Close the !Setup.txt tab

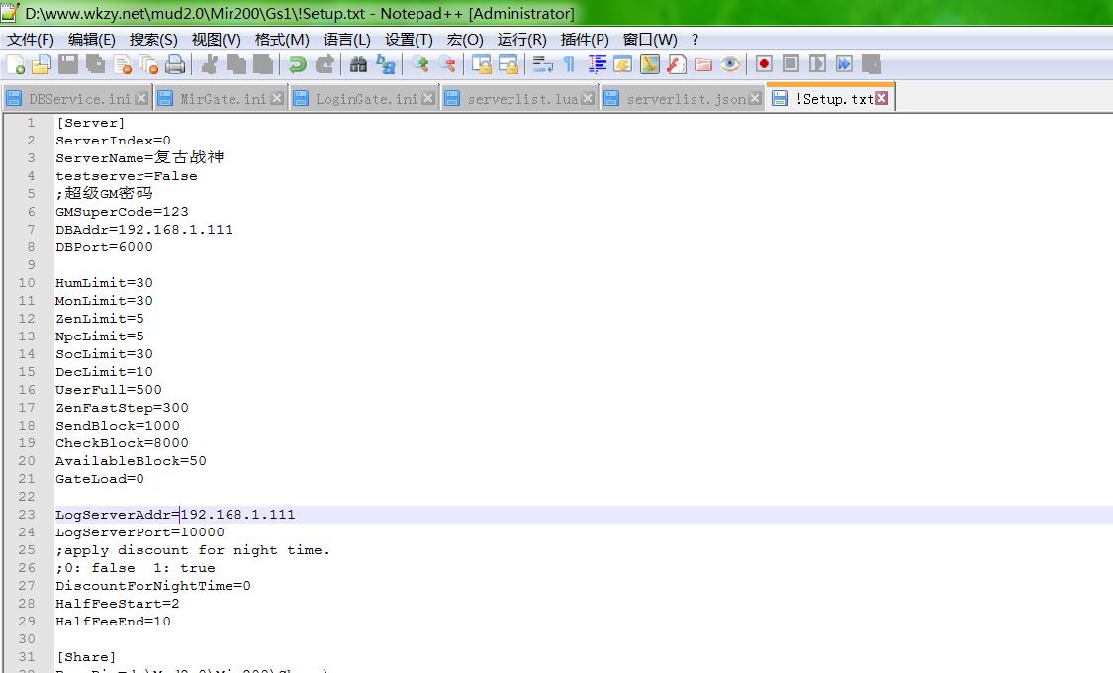[881, 98]
